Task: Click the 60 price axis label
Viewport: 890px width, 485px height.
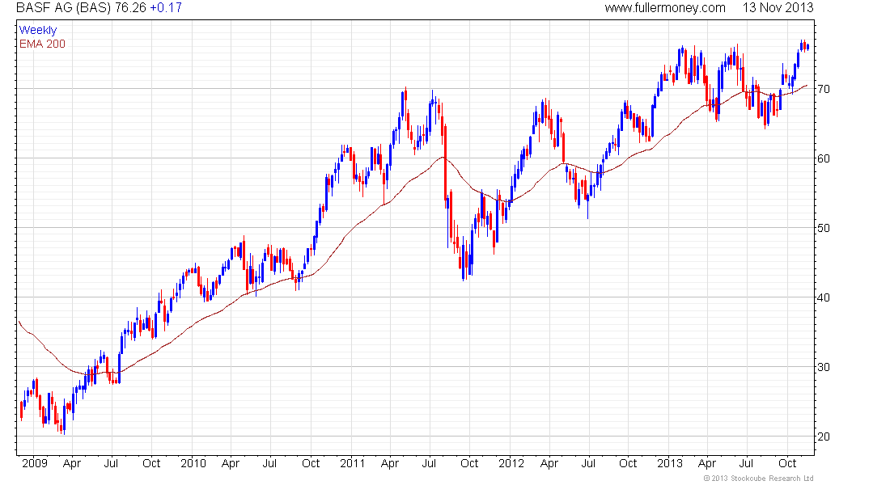Action: pos(823,158)
